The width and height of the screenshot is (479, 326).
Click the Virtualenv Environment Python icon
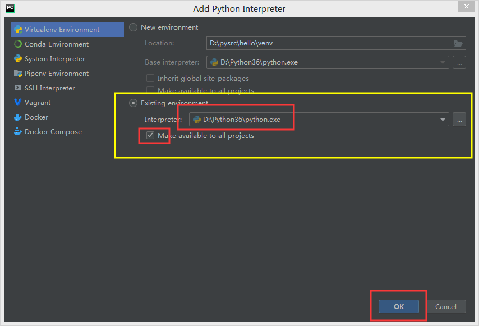click(x=18, y=30)
